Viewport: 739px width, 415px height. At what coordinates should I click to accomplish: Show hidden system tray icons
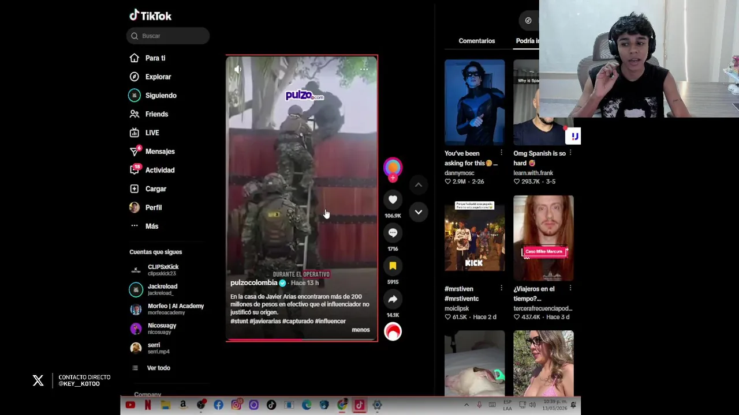click(x=466, y=405)
